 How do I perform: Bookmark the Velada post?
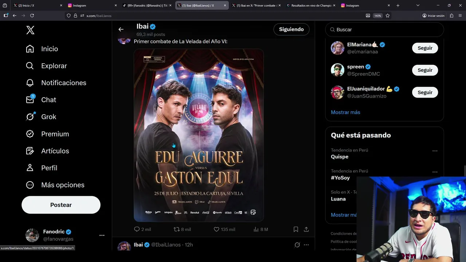coord(296,229)
